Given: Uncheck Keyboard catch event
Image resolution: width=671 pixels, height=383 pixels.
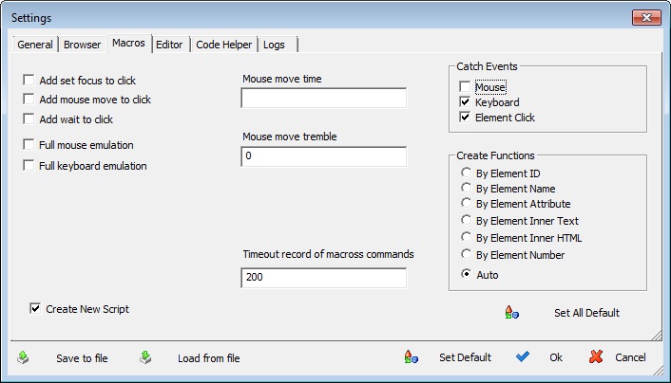Looking at the screenshot, I should point(465,102).
